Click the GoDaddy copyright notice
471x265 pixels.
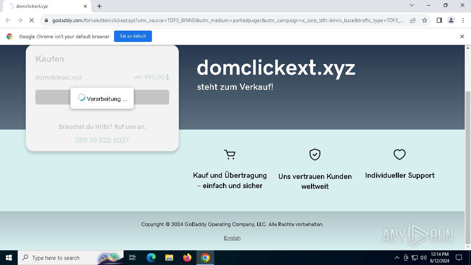tap(232, 224)
